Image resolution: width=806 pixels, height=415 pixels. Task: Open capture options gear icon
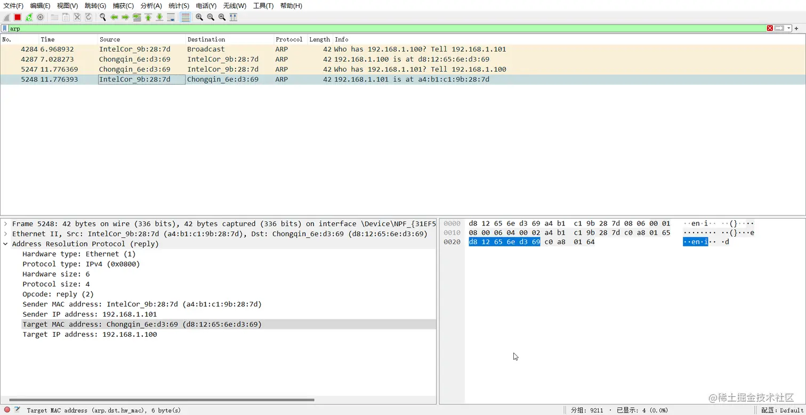(40, 17)
